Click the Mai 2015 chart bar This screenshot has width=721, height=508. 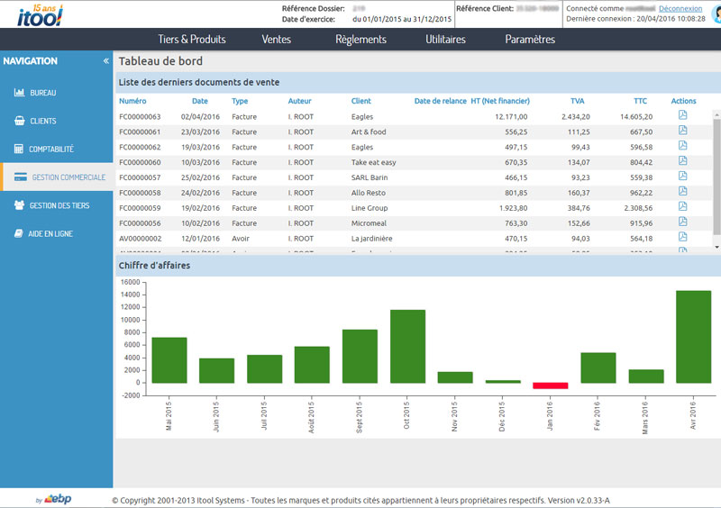coord(169,360)
